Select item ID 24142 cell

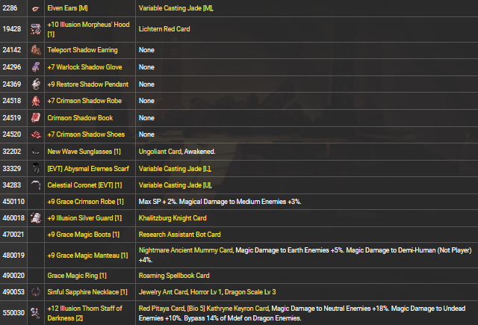tap(13, 50)
